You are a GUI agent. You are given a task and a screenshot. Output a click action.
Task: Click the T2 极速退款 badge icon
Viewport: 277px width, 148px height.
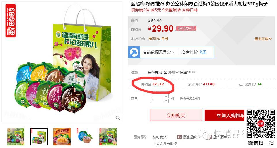click(x=179, y=137)
